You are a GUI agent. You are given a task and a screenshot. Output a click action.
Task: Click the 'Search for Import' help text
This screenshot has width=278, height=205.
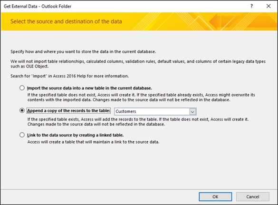(69, 76)
